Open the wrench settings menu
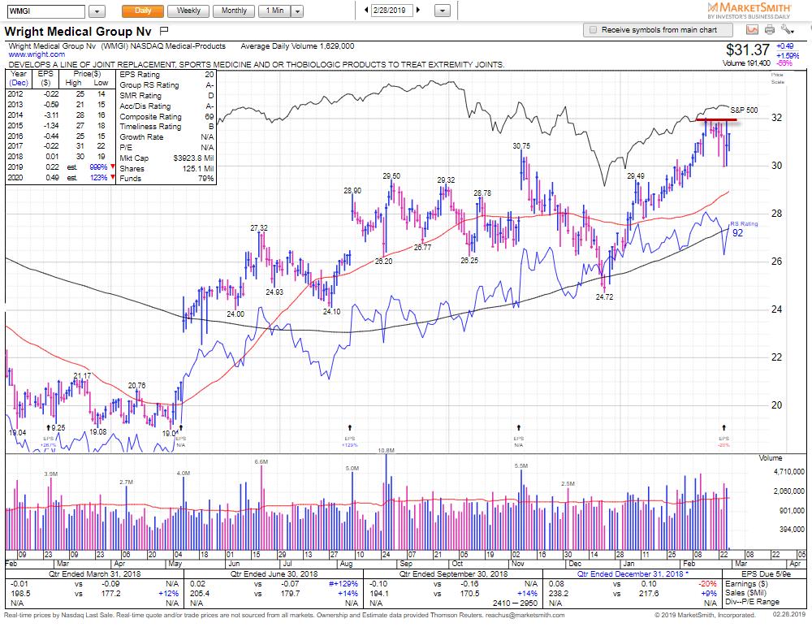 click(x=787, y=30)
